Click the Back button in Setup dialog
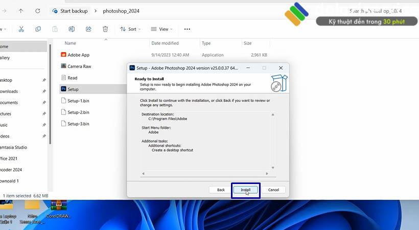 coord(221,190)
